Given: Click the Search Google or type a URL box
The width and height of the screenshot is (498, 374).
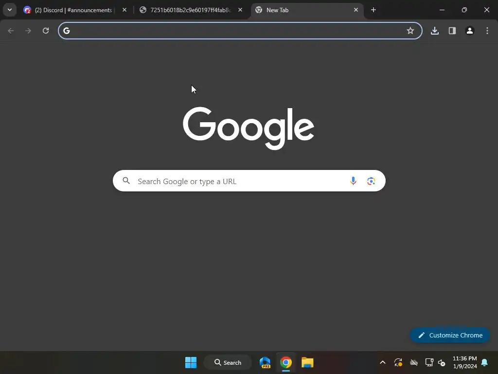Looking at the screenshot, I should tap(249, 181).
